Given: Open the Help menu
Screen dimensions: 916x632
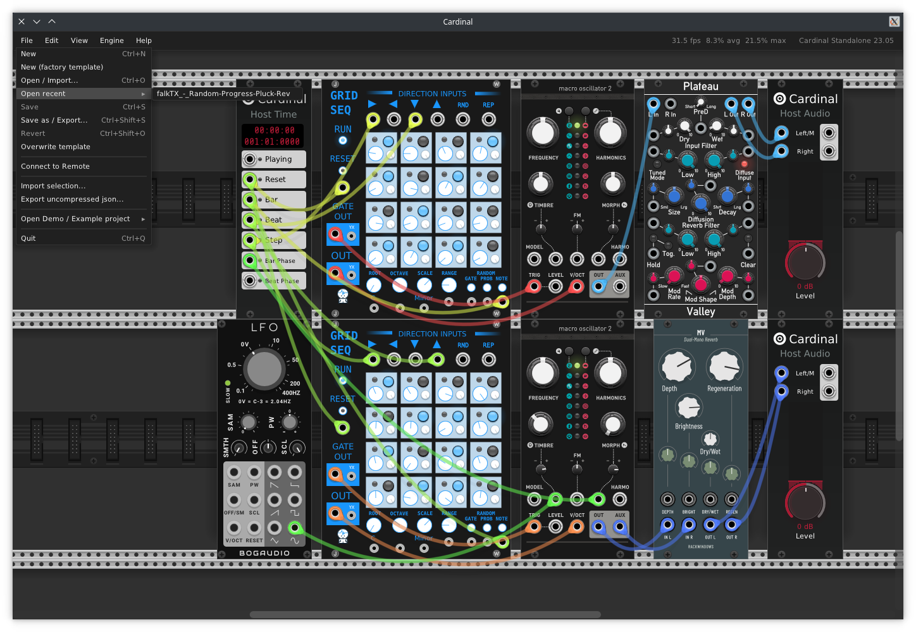Looking at the screenshot, I should tap(144, 40).
